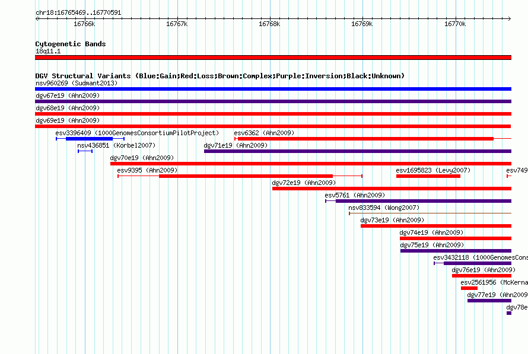Viewport: 528px width, 354px height.
Task: Open the dgv76e19 (Ahn2009) red bar
Action: (x=482, y=276)
